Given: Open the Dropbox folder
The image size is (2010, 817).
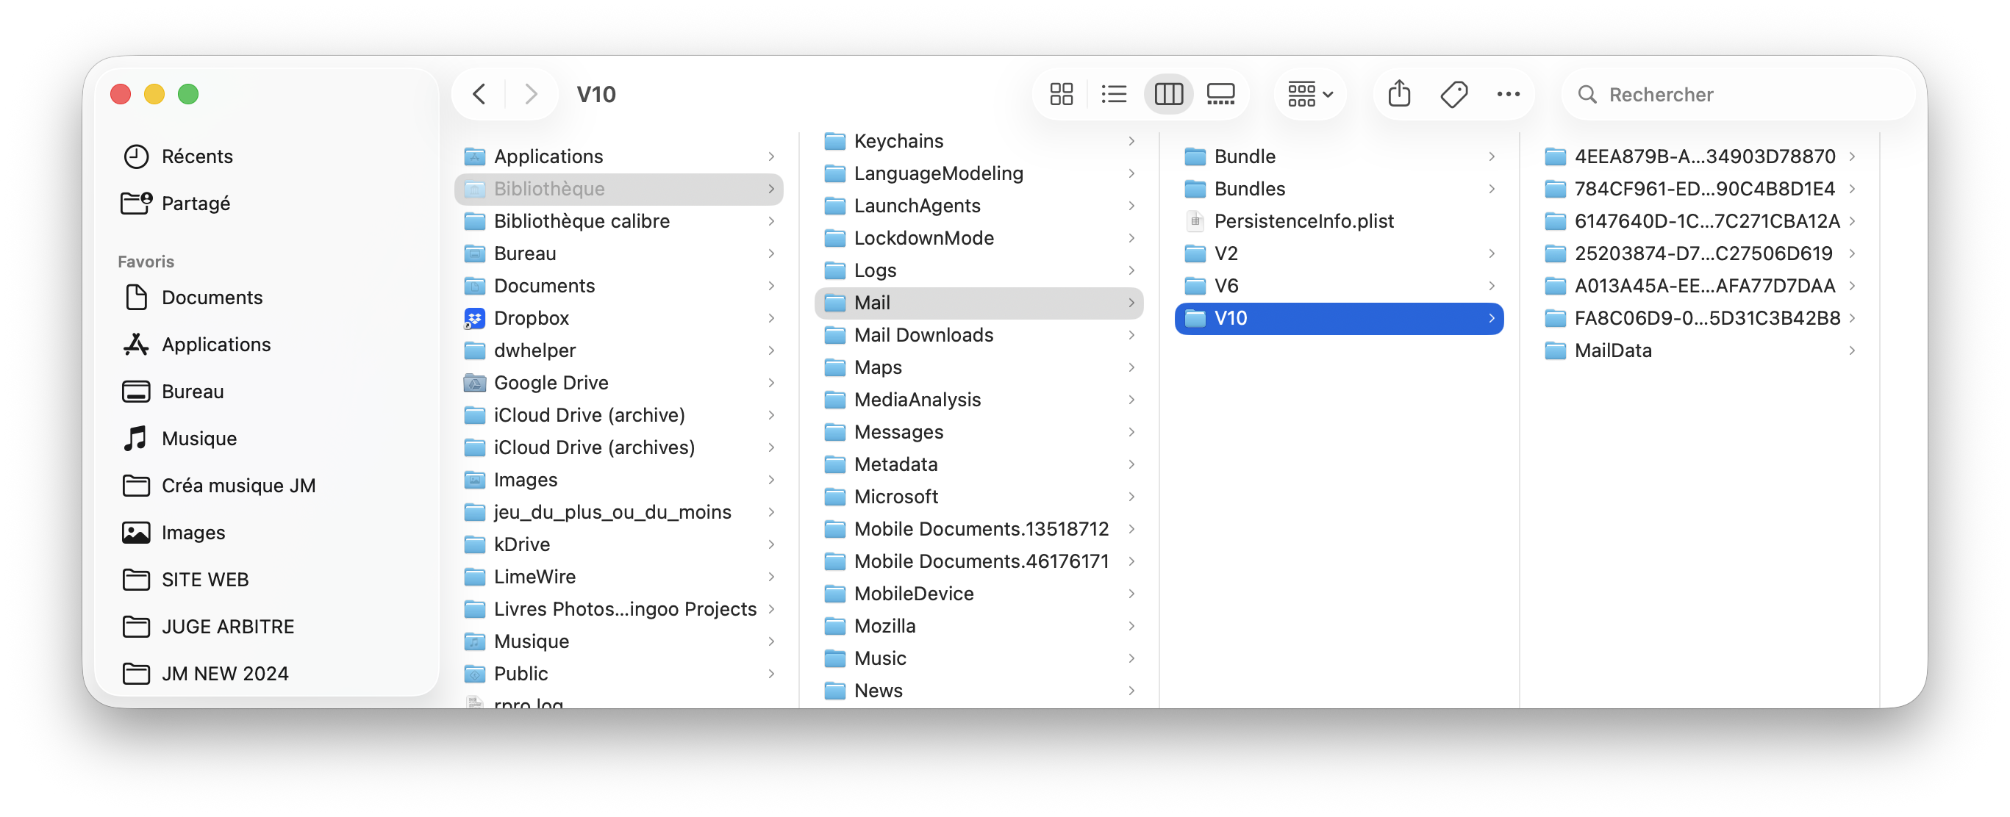Looking at the screenshot, I should pos(531,318).
